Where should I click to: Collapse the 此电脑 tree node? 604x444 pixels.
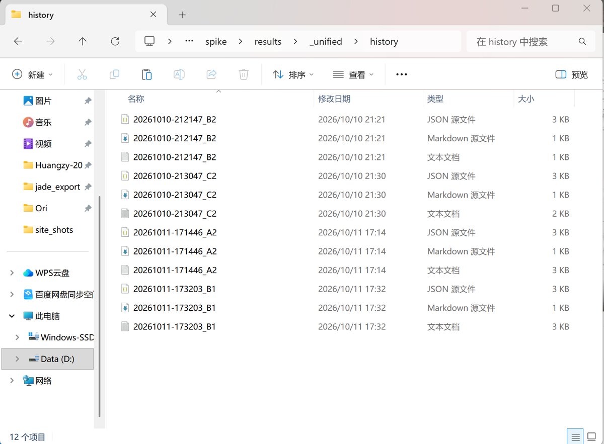point(12,316)
